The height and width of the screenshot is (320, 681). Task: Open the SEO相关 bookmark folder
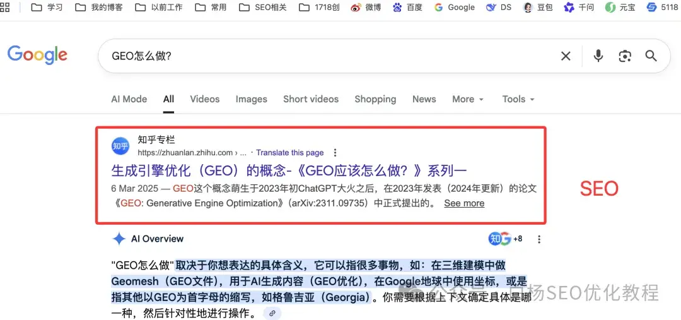point(263,8)
